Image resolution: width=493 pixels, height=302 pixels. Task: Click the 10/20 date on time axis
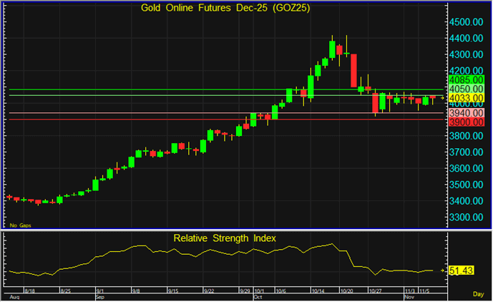pyautogui.click(x=348, y=291)
